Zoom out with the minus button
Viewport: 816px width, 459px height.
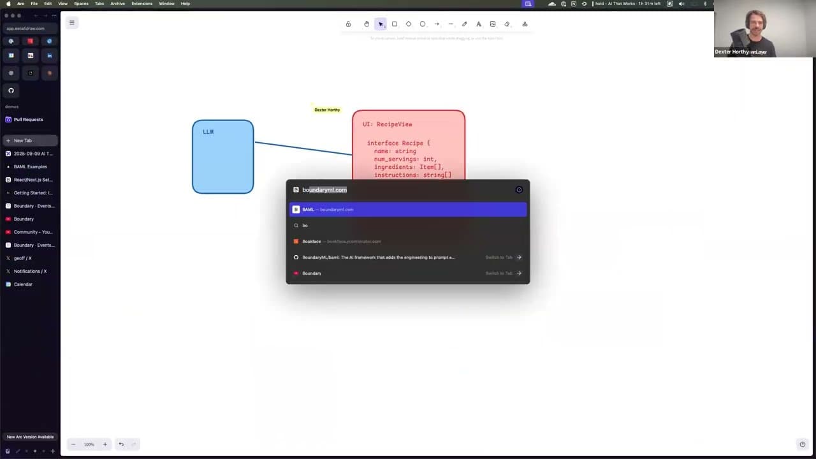pyautogui.click(x=73, y=444)
